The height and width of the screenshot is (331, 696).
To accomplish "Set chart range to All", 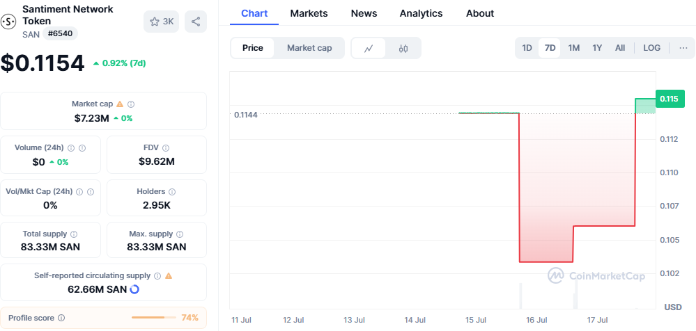I will click(620, 48).
